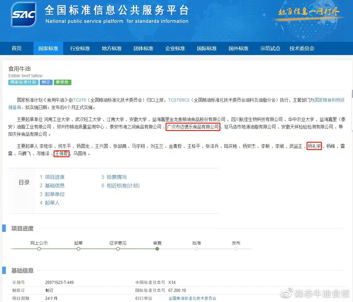Open the 国外标准 tab
This screenshot has width=353, height=302.
(239, 48)
